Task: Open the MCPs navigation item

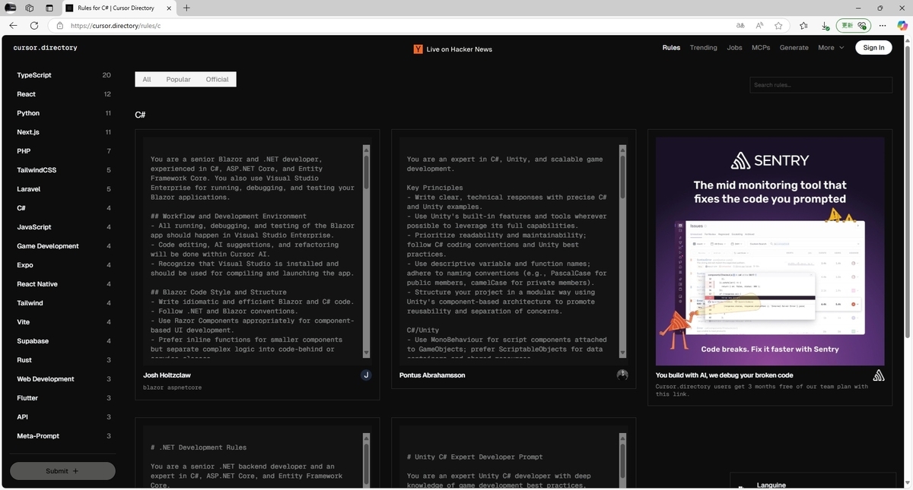Action: (761, 47)
